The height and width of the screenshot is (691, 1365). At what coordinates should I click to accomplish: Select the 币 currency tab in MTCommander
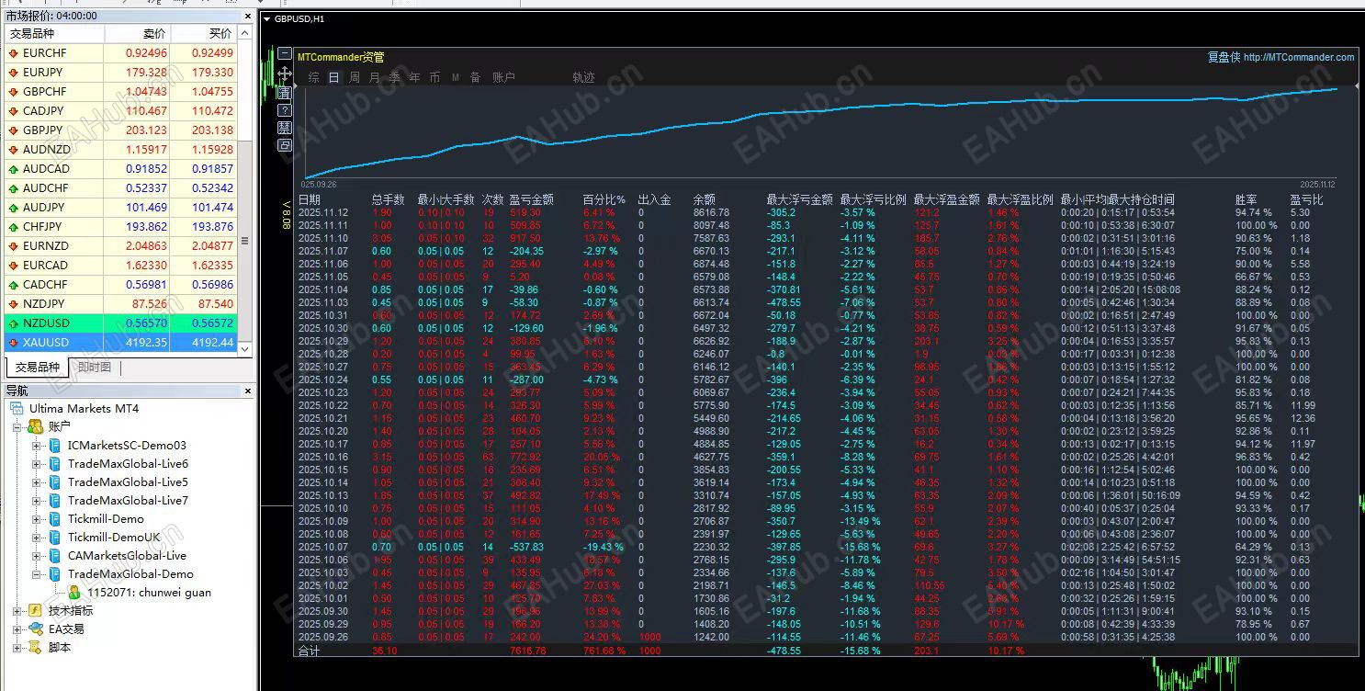click(x=435, y=78)
